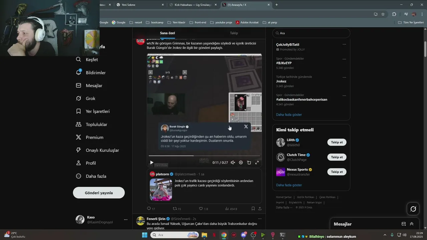The image size is (427, 240).
Task: Open Tüm Yer İşaretleri folder
Action: (x=411, y=22)
